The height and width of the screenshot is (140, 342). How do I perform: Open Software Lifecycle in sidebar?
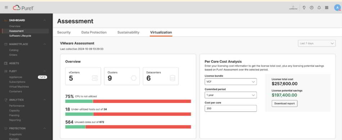pyautogui.click(x=20, y=36)
